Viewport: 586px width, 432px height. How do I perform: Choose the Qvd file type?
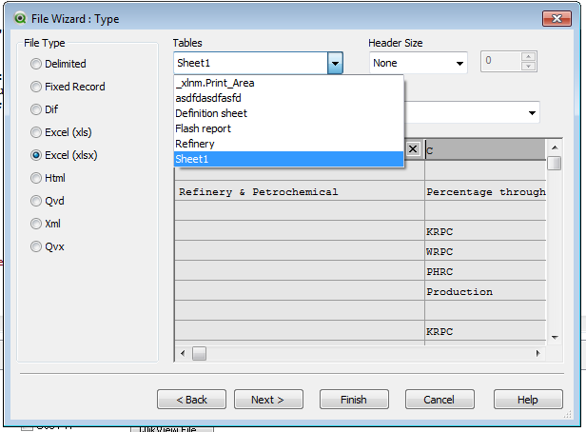pyautogui.click(x=37, y=201)
